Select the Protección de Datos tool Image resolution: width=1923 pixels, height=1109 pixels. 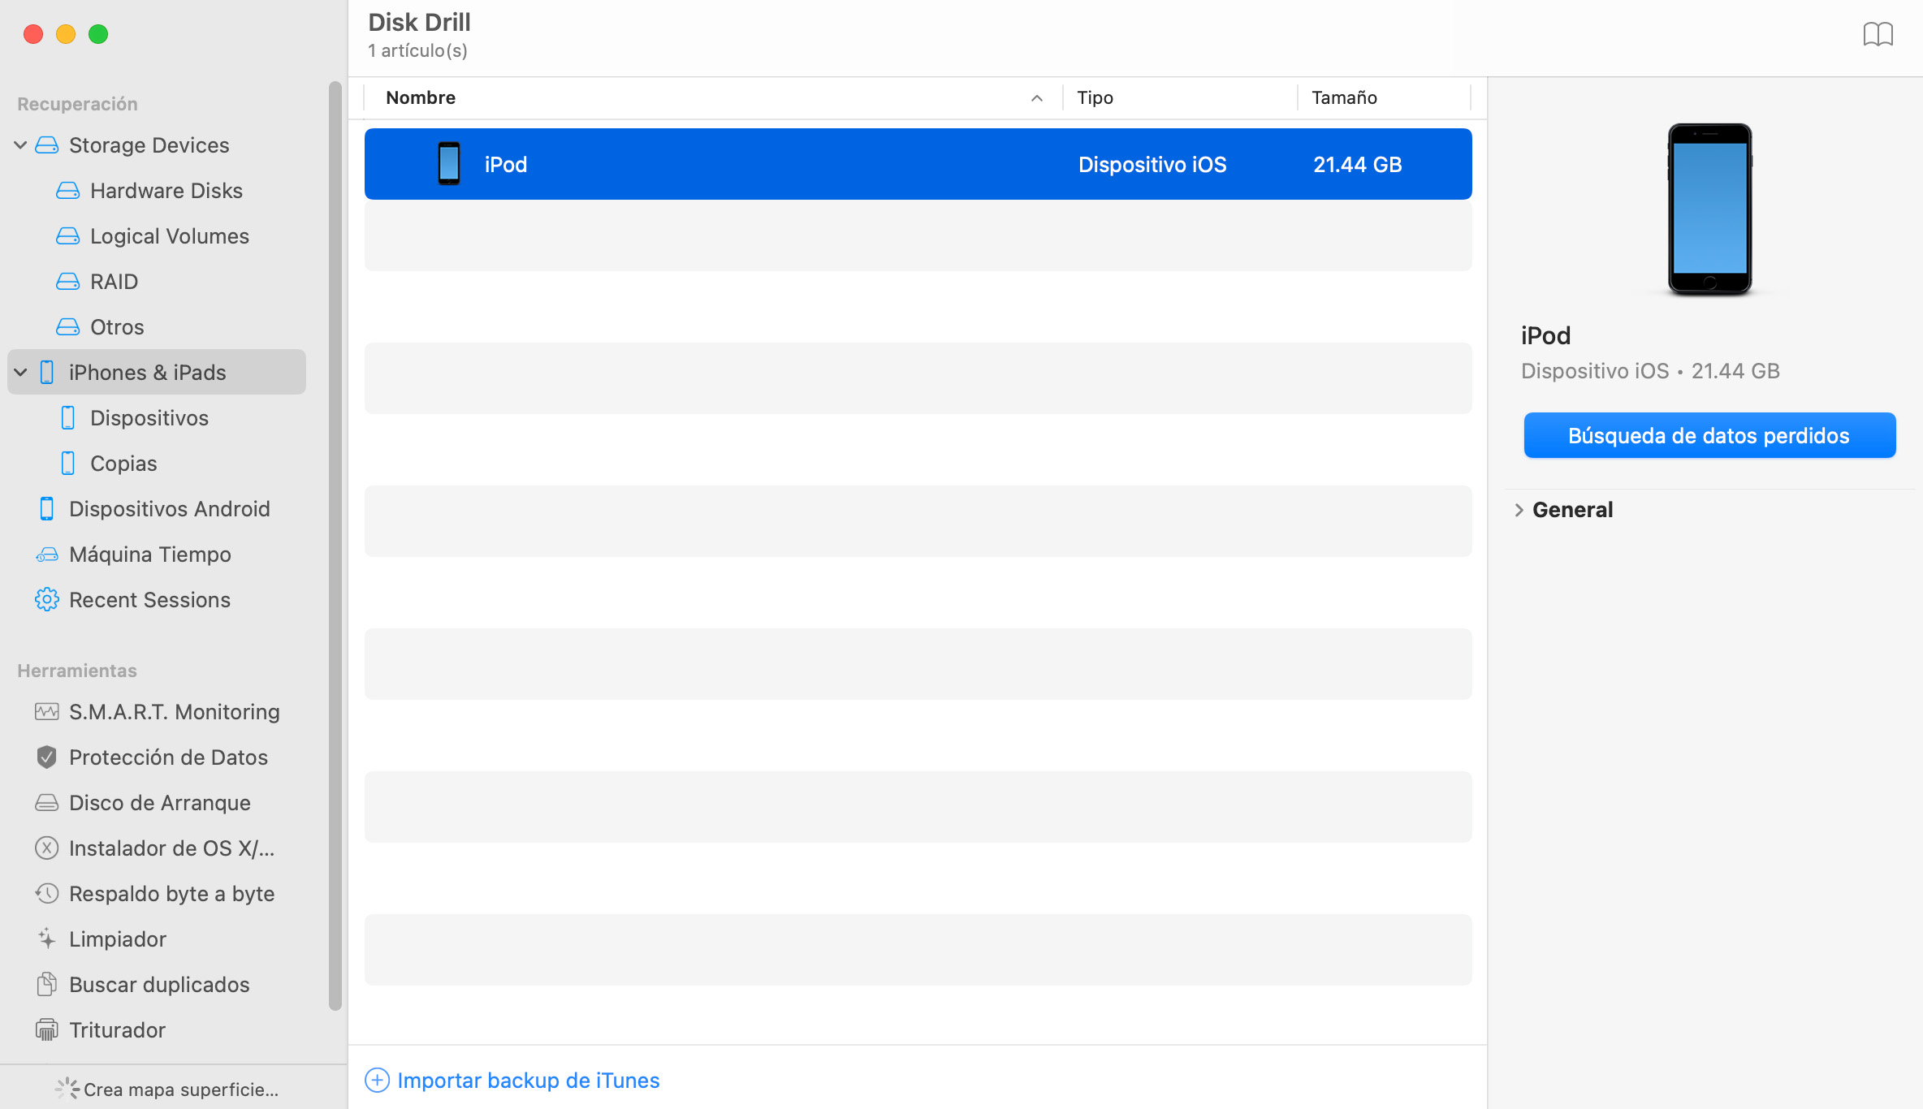[x=168, y=757]
